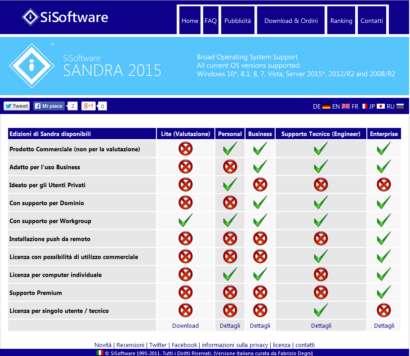Go to the Contatti page
Viewport: 410px width, 356px height.
click(x=372, y=21)
